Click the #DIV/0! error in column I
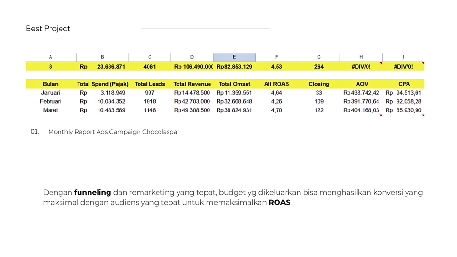The image size is (457, 257). point(403,67)
